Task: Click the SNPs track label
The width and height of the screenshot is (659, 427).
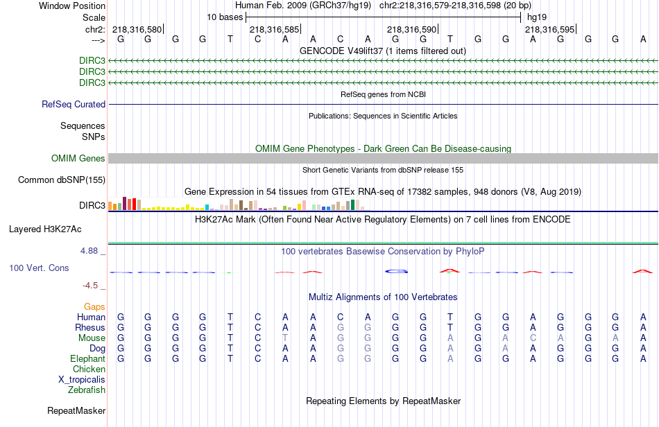Action: pyautogui.click(x=94, y=137)
